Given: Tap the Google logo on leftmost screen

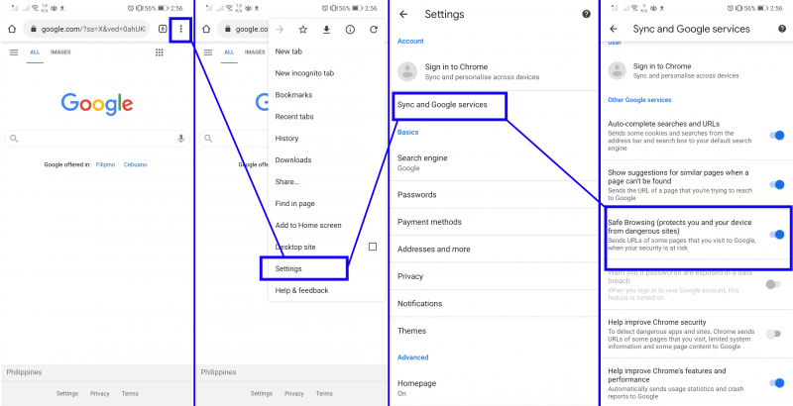Looking at the screenshot, I should coord(97,104).
